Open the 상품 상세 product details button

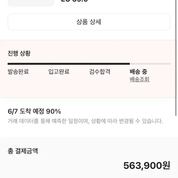[89, 22]
